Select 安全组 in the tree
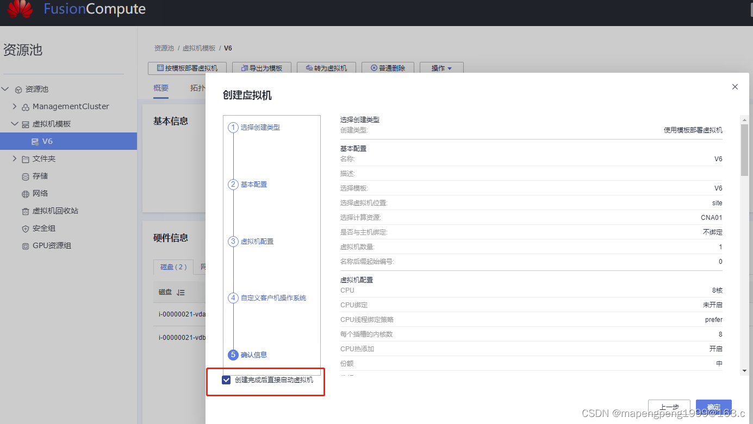The width and height of the screenshot is (753, 424). 44,229
